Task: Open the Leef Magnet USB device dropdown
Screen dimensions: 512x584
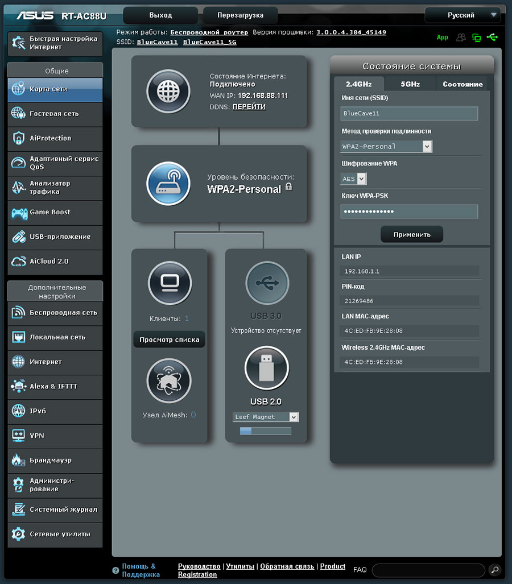Action: pyautogui.click(x=265, y=417)
